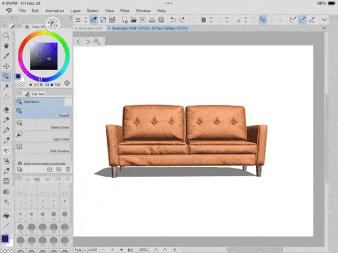Select the Light table sub tool
The image size is (338, 253).
point(43,136)
